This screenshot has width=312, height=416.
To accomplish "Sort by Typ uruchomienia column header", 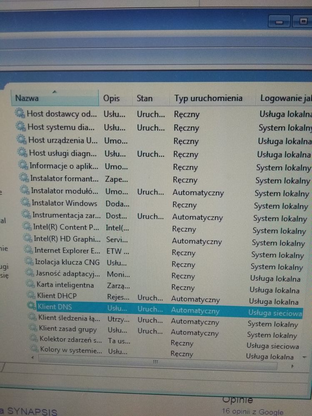I will point(208,98).
